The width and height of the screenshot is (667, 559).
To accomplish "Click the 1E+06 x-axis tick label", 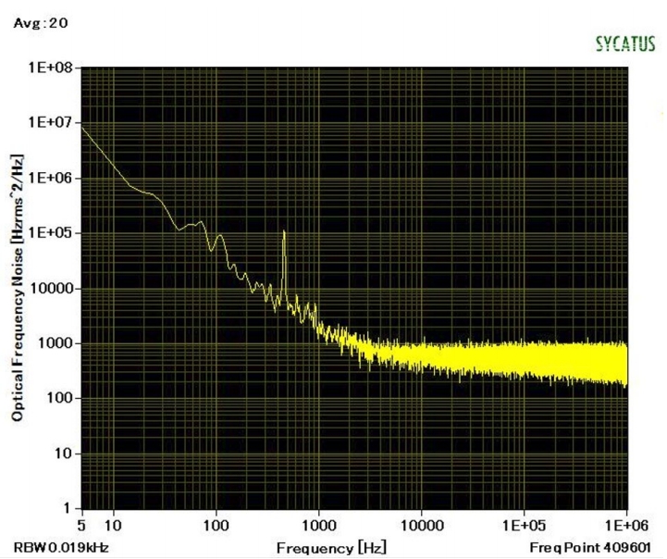I will (626, 523).
